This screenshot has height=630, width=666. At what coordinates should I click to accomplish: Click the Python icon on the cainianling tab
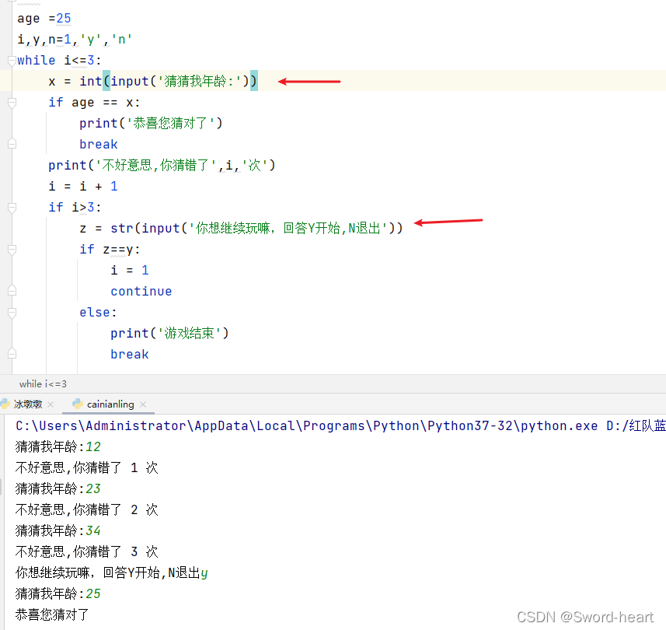click(78, 404)
